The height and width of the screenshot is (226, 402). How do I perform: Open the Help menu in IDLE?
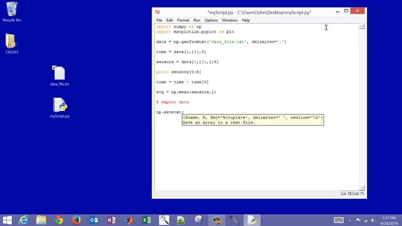tap(246, 20)
